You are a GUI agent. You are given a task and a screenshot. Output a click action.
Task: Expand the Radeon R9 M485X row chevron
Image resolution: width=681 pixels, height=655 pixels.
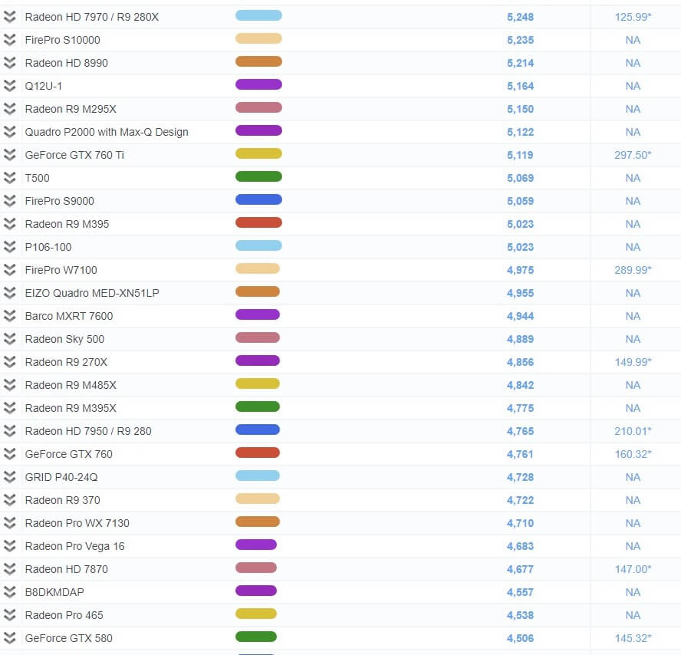[x=9, y=385]
